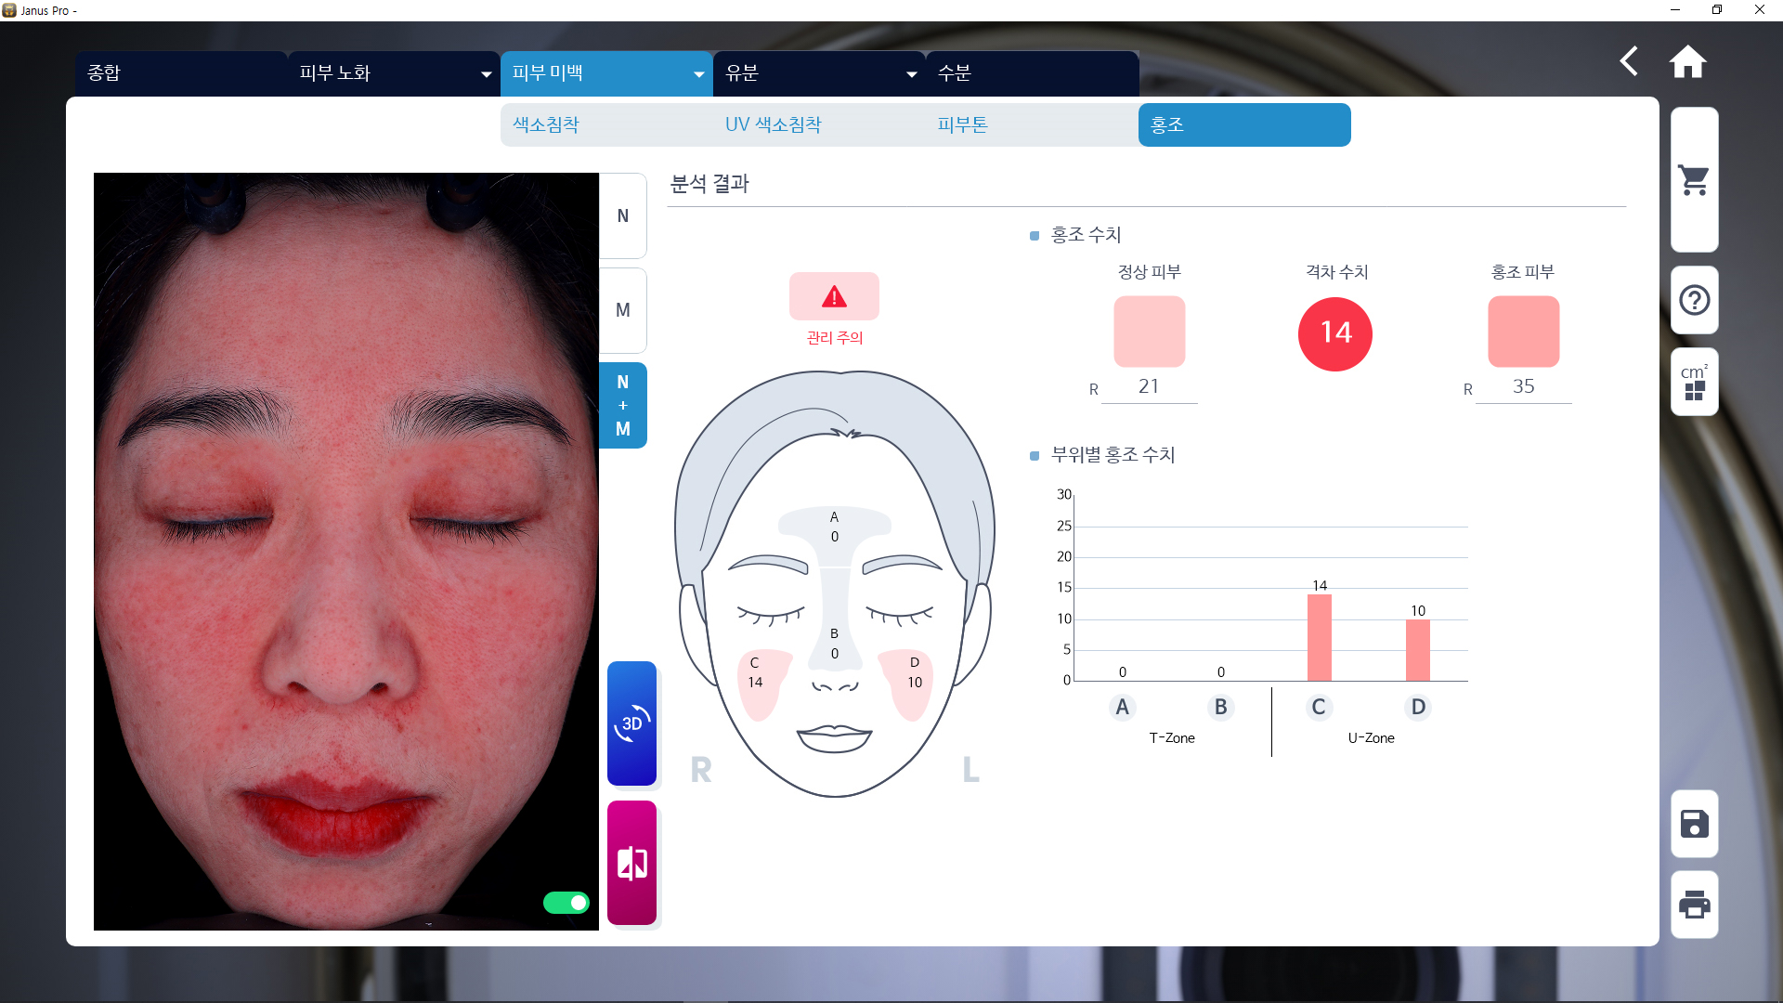
Task: Save the analysis results
Action: [x=1694, y=825]
